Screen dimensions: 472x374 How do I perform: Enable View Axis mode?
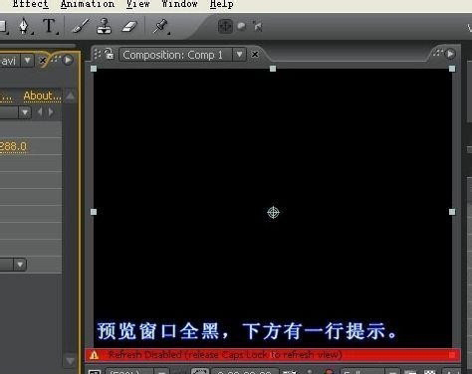click(257, 26)
